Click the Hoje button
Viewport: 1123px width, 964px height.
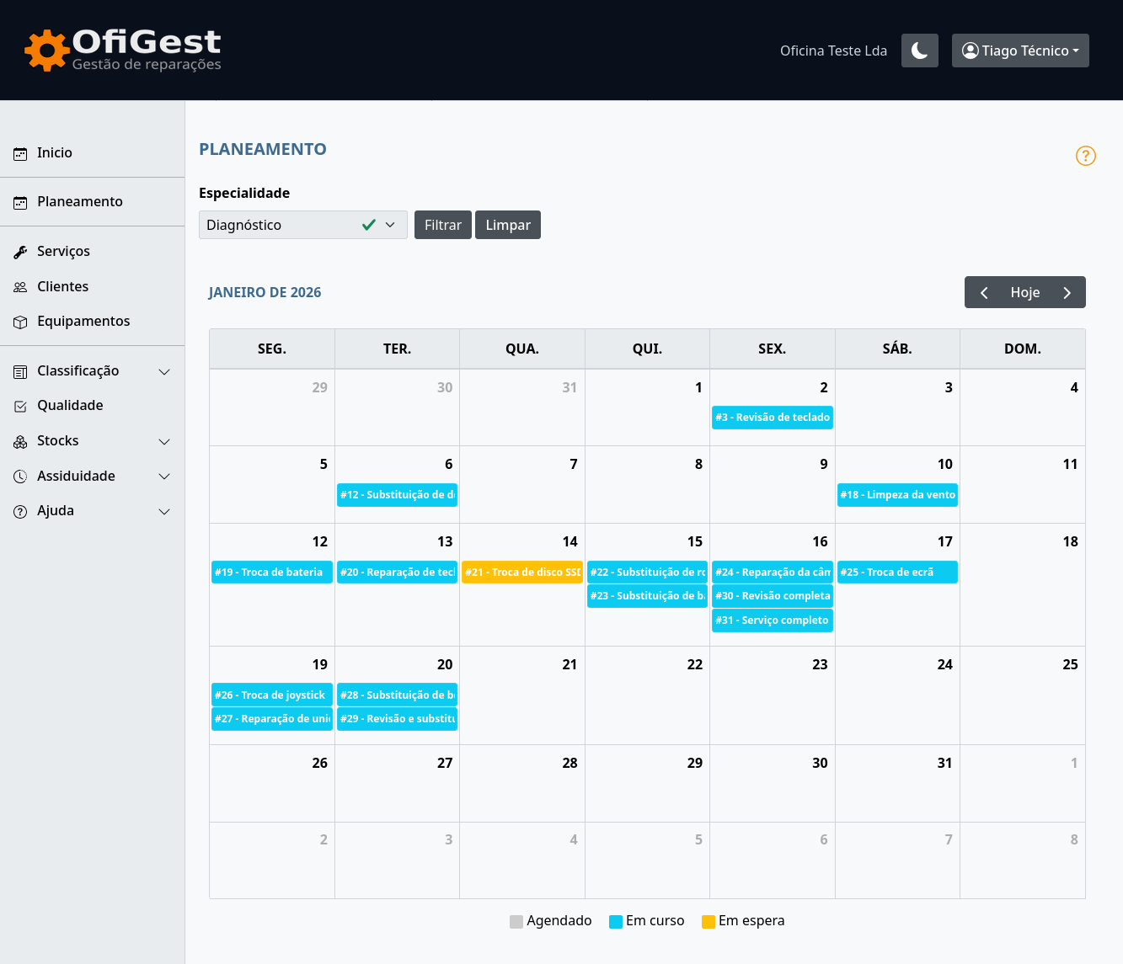(1024, 292)
